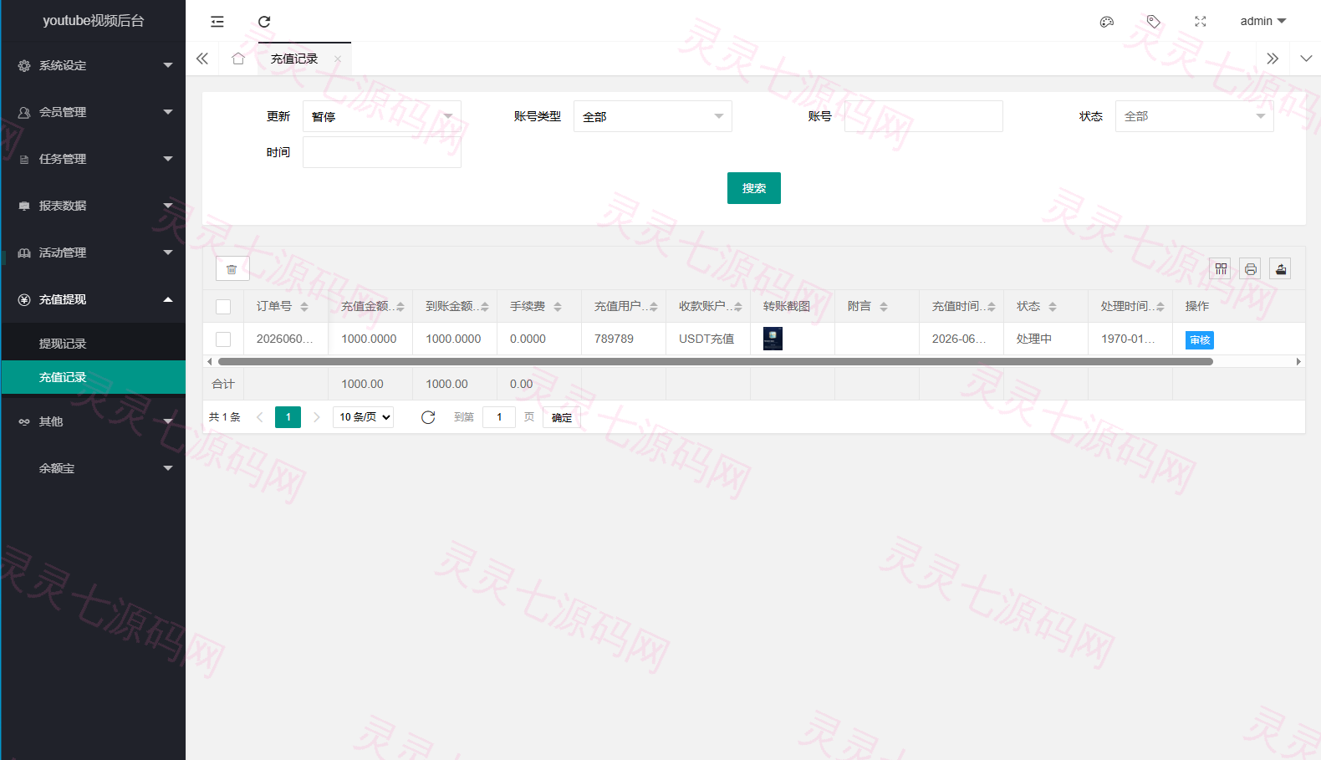Open the 更新 dropdown showing 暂停

(x=382, y=116)
